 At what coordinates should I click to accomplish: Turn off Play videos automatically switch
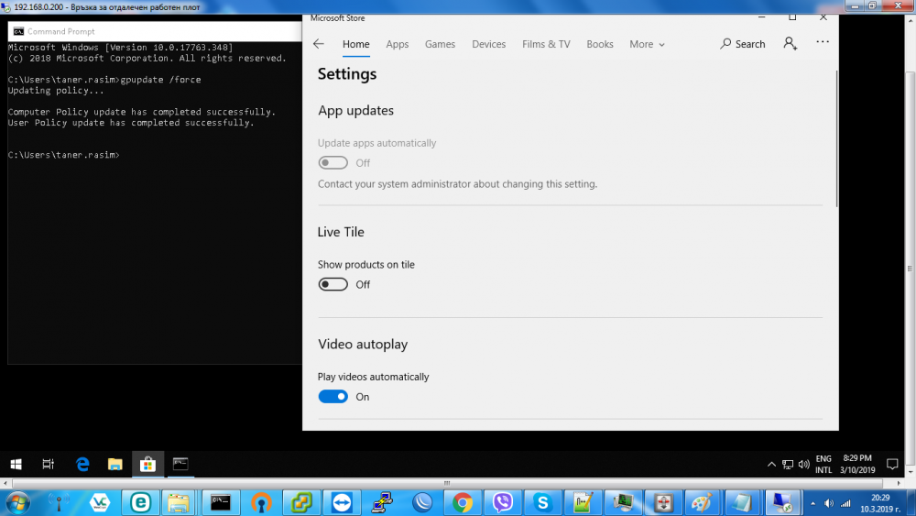[x=333, y=396]
